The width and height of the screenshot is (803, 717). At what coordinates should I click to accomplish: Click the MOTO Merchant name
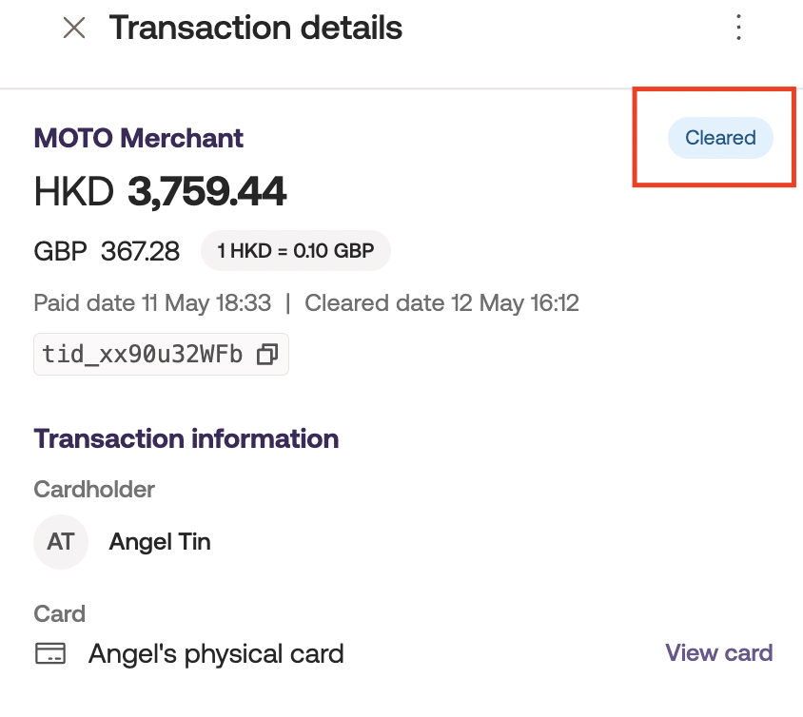pos(139,138)
